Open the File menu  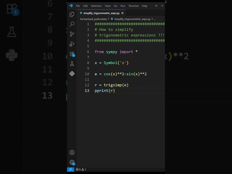(78, 6)
